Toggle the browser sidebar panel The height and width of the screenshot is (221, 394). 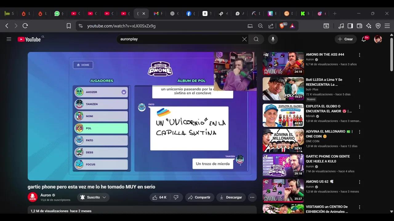pyautogui.click(x=350, y=26)
